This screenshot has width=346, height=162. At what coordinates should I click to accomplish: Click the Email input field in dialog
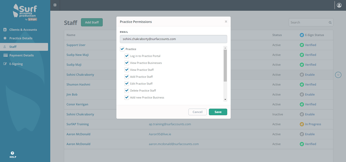click(173, 39)
